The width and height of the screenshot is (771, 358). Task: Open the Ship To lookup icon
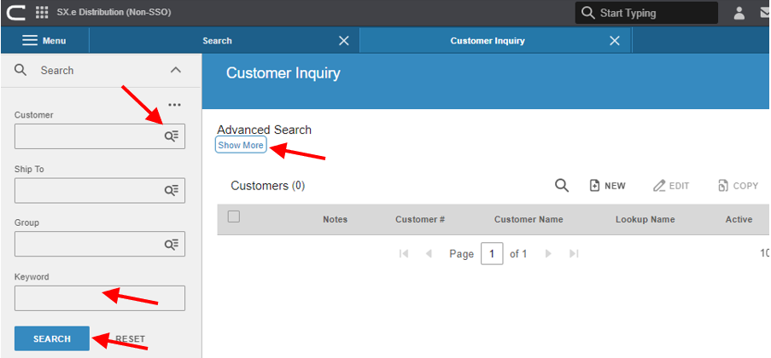point(171,191)
